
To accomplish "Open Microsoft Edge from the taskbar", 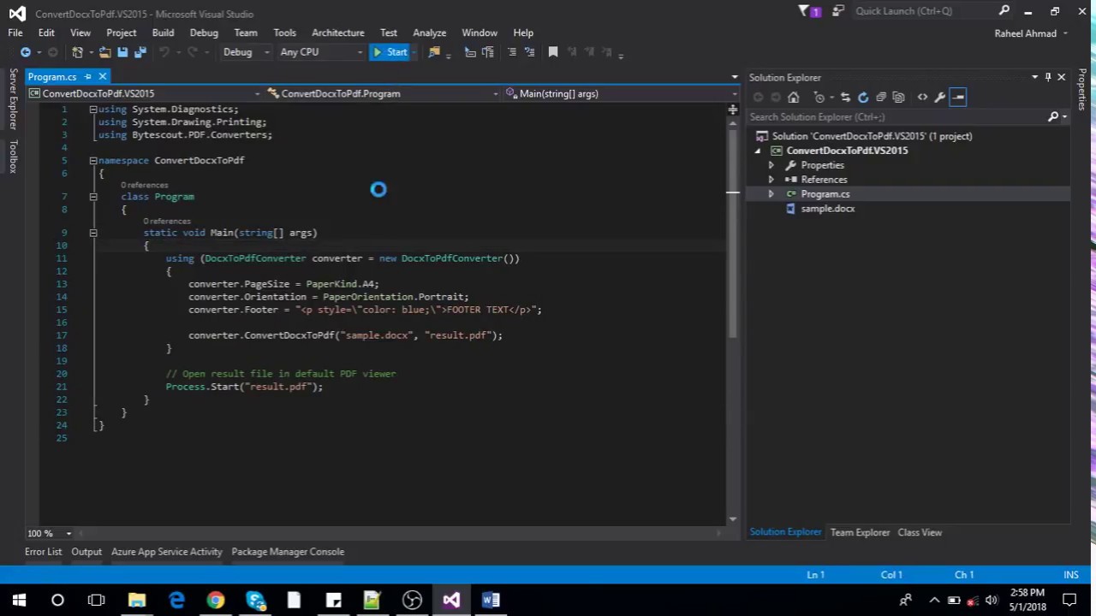I will tap(176, 600).
